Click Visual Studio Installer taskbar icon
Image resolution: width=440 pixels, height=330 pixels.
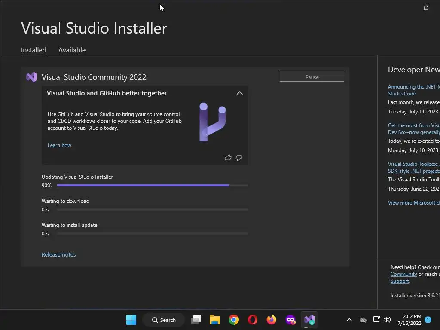coord(309,320)
